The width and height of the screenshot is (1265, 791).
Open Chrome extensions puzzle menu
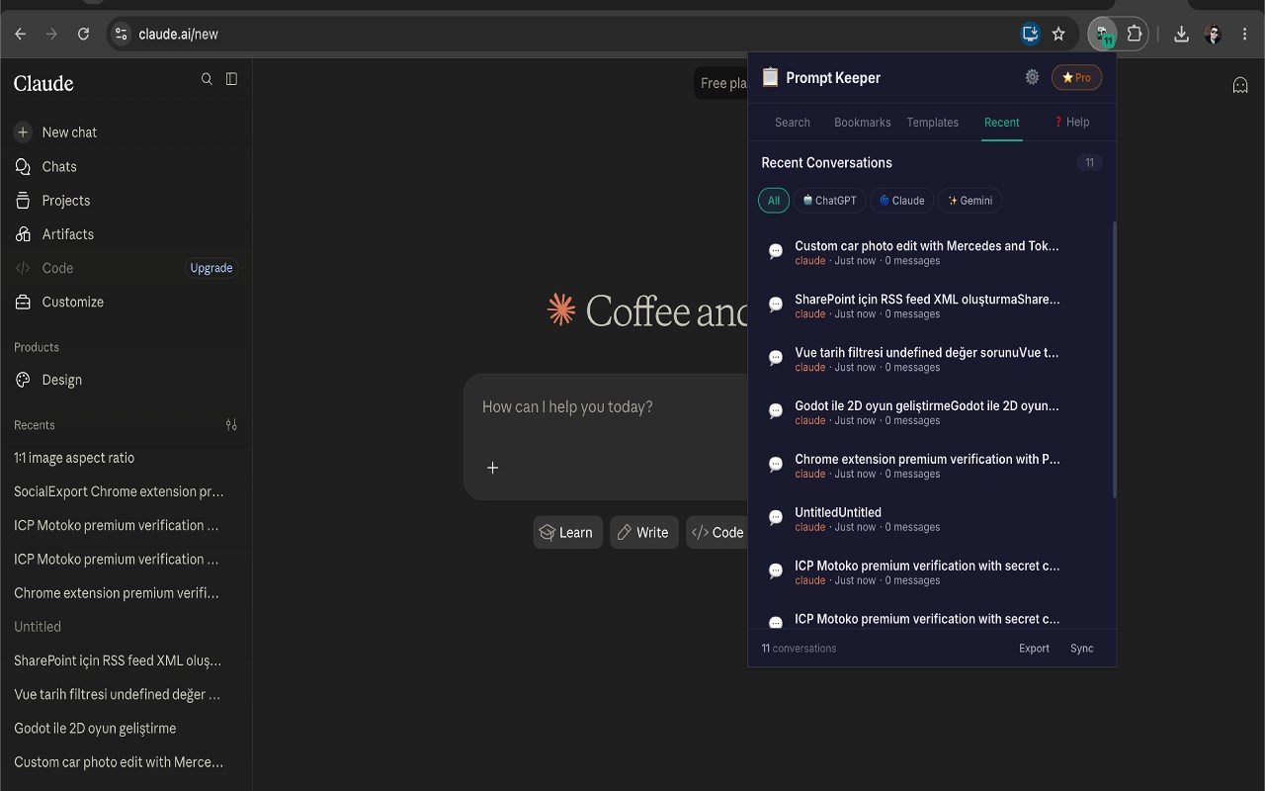pyautogui.click(x=1135, y=34)
